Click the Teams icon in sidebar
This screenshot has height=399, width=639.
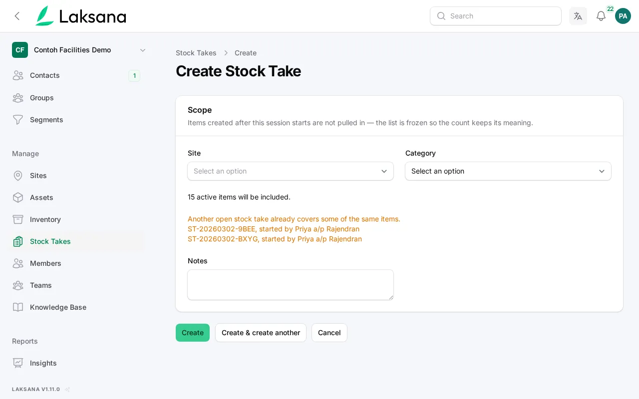[x=18, y=285]
